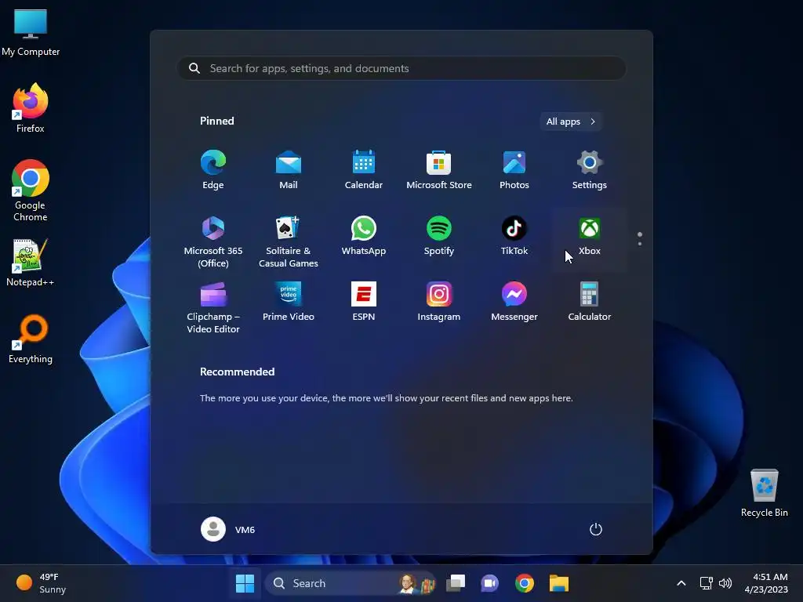Open Microsoft Store from Start menu
This screenshot has height=602, width=803.
(439, 170)
